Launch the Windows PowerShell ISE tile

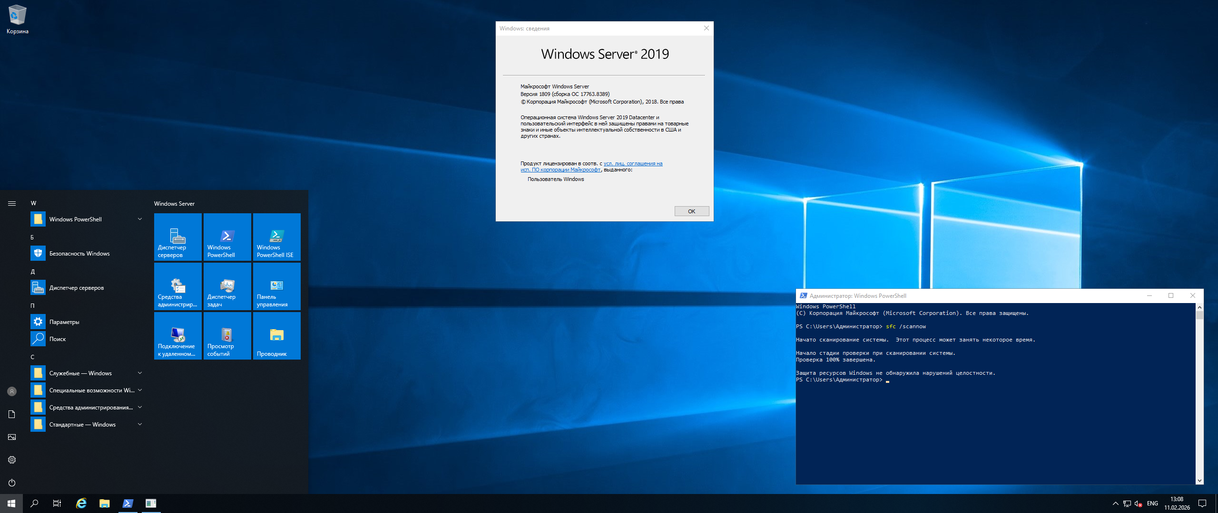pyautogui.click(x=276, y=237)
